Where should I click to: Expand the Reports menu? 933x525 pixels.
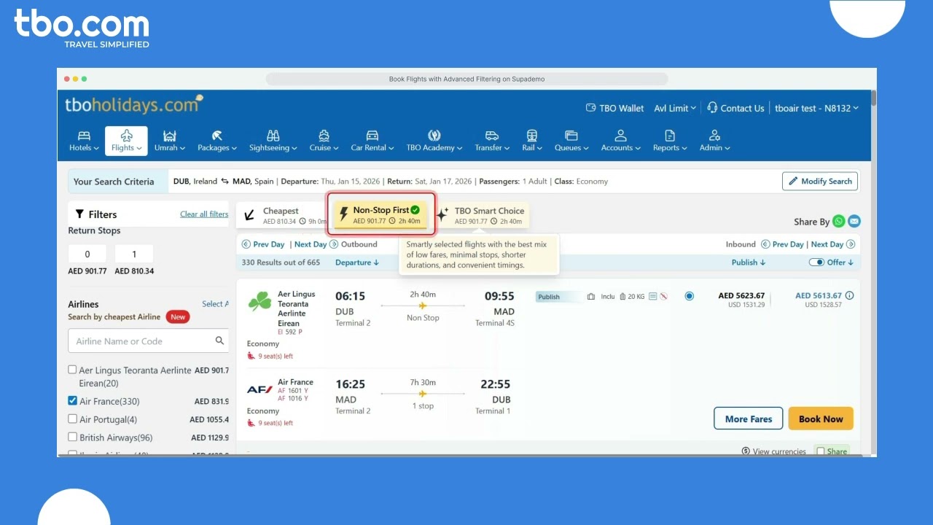point(669,141)
